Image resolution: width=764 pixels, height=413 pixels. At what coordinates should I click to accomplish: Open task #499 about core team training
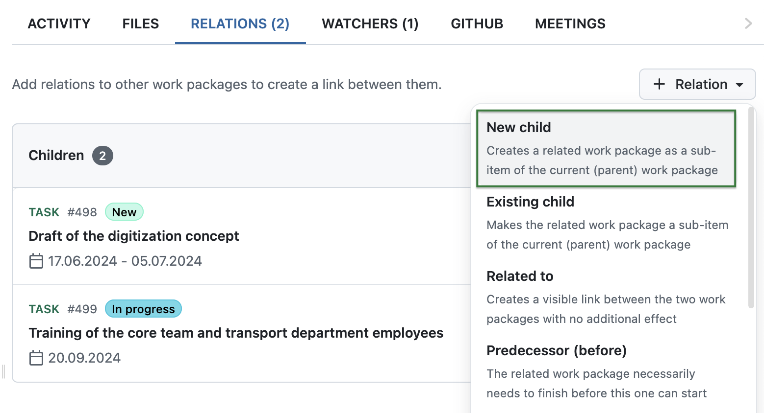tap(236, 333)
